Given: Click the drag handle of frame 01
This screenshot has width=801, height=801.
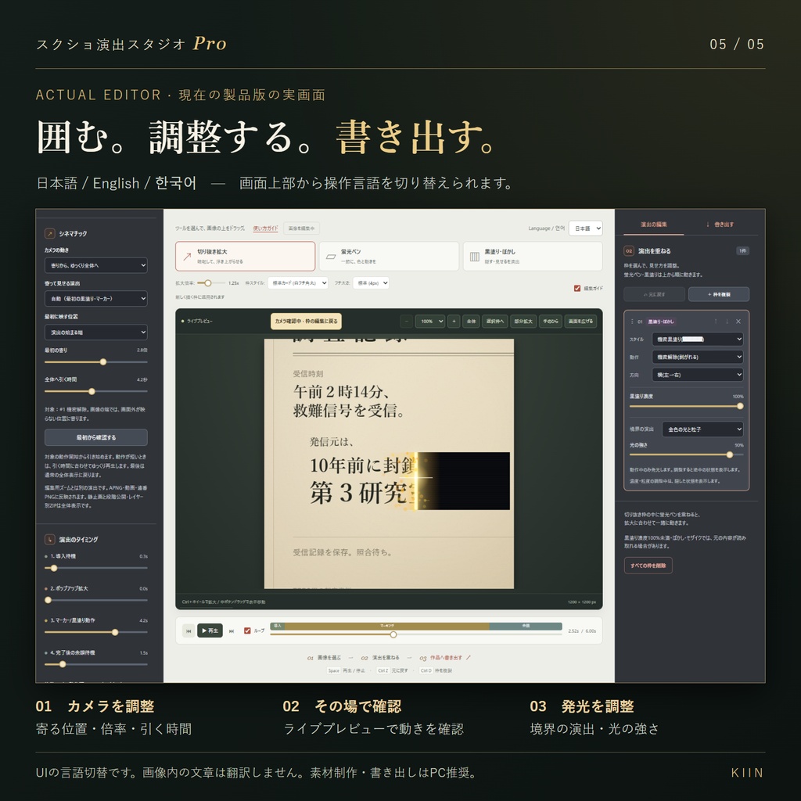Looking at the screenshot, I should tap(632, 321).
